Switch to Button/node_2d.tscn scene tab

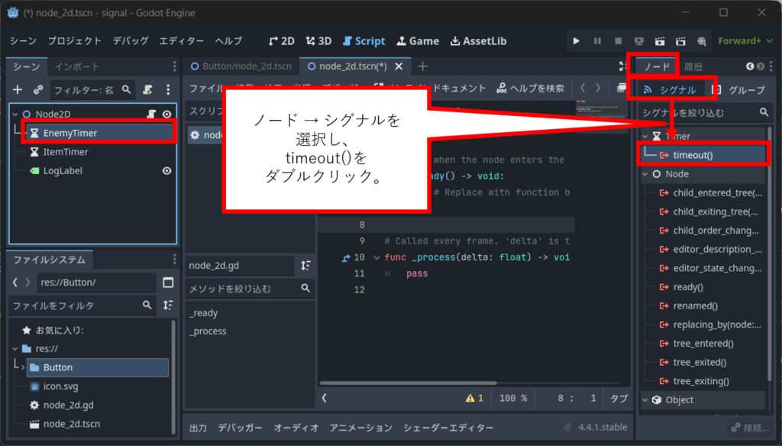coord(241,66)
